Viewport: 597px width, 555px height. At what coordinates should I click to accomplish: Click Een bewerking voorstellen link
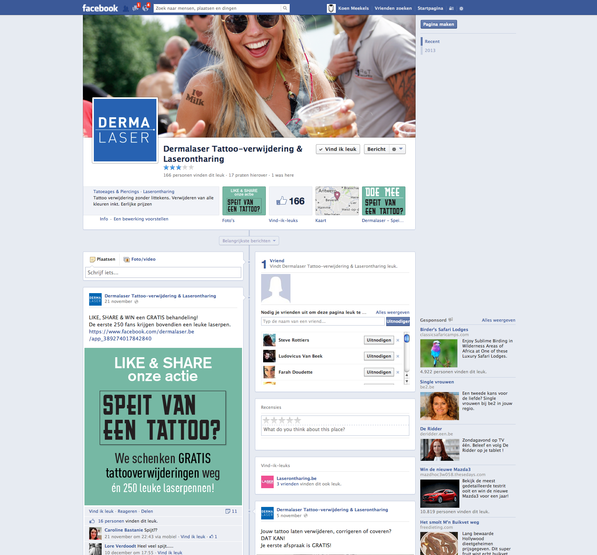(x=141, y=219)
